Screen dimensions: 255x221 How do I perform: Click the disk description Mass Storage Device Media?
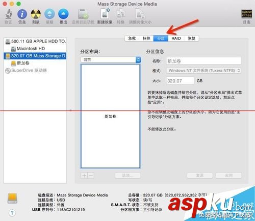tap(82, 195)
